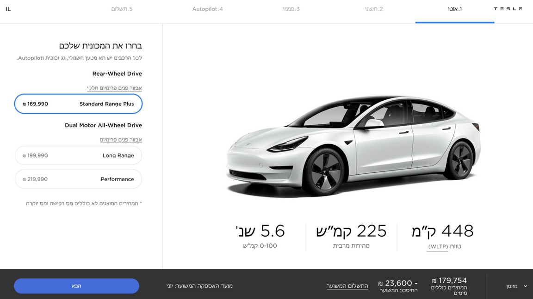This screenshot has width=533, height=299.
Task: Switch to the 3.פנימי interior tab
Action: click(x=291, y=9)
